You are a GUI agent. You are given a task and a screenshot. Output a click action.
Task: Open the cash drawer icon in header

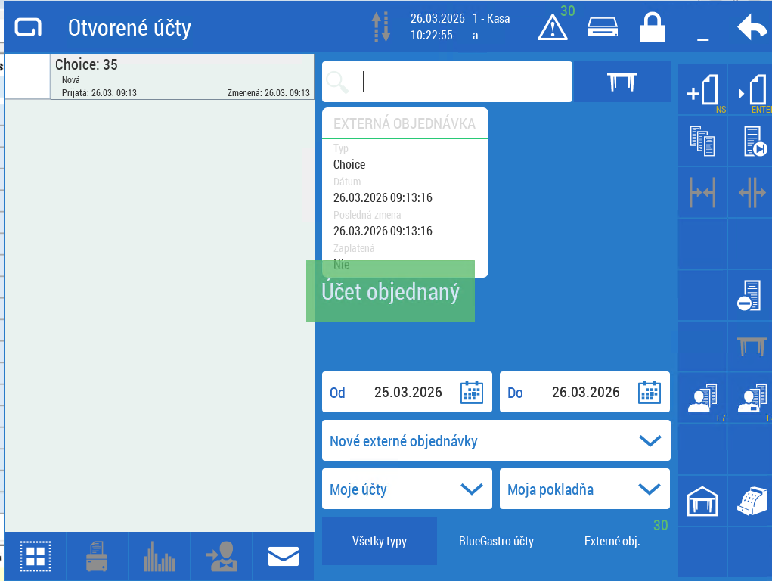[x=603, y=27]
